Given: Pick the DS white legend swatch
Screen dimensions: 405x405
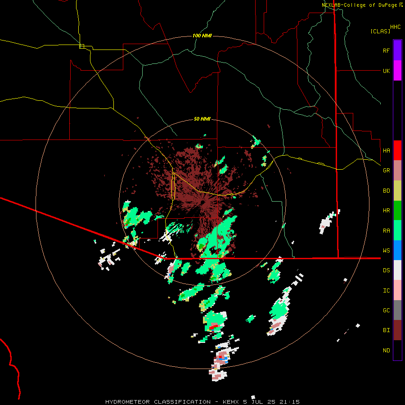Looking at the screenshot, I should pyautogui.click(x=397, y=270).
